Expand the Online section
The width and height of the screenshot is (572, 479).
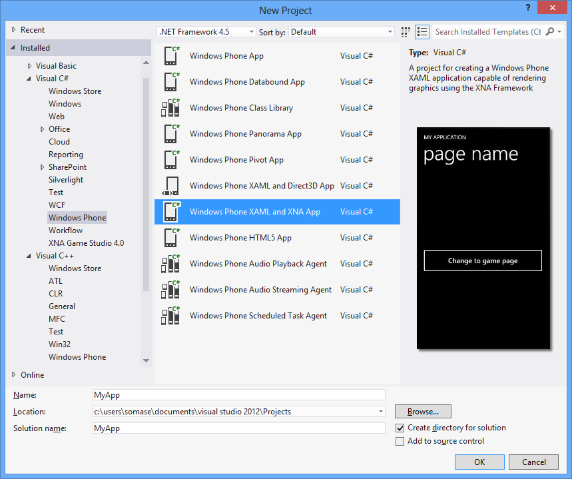13,374
